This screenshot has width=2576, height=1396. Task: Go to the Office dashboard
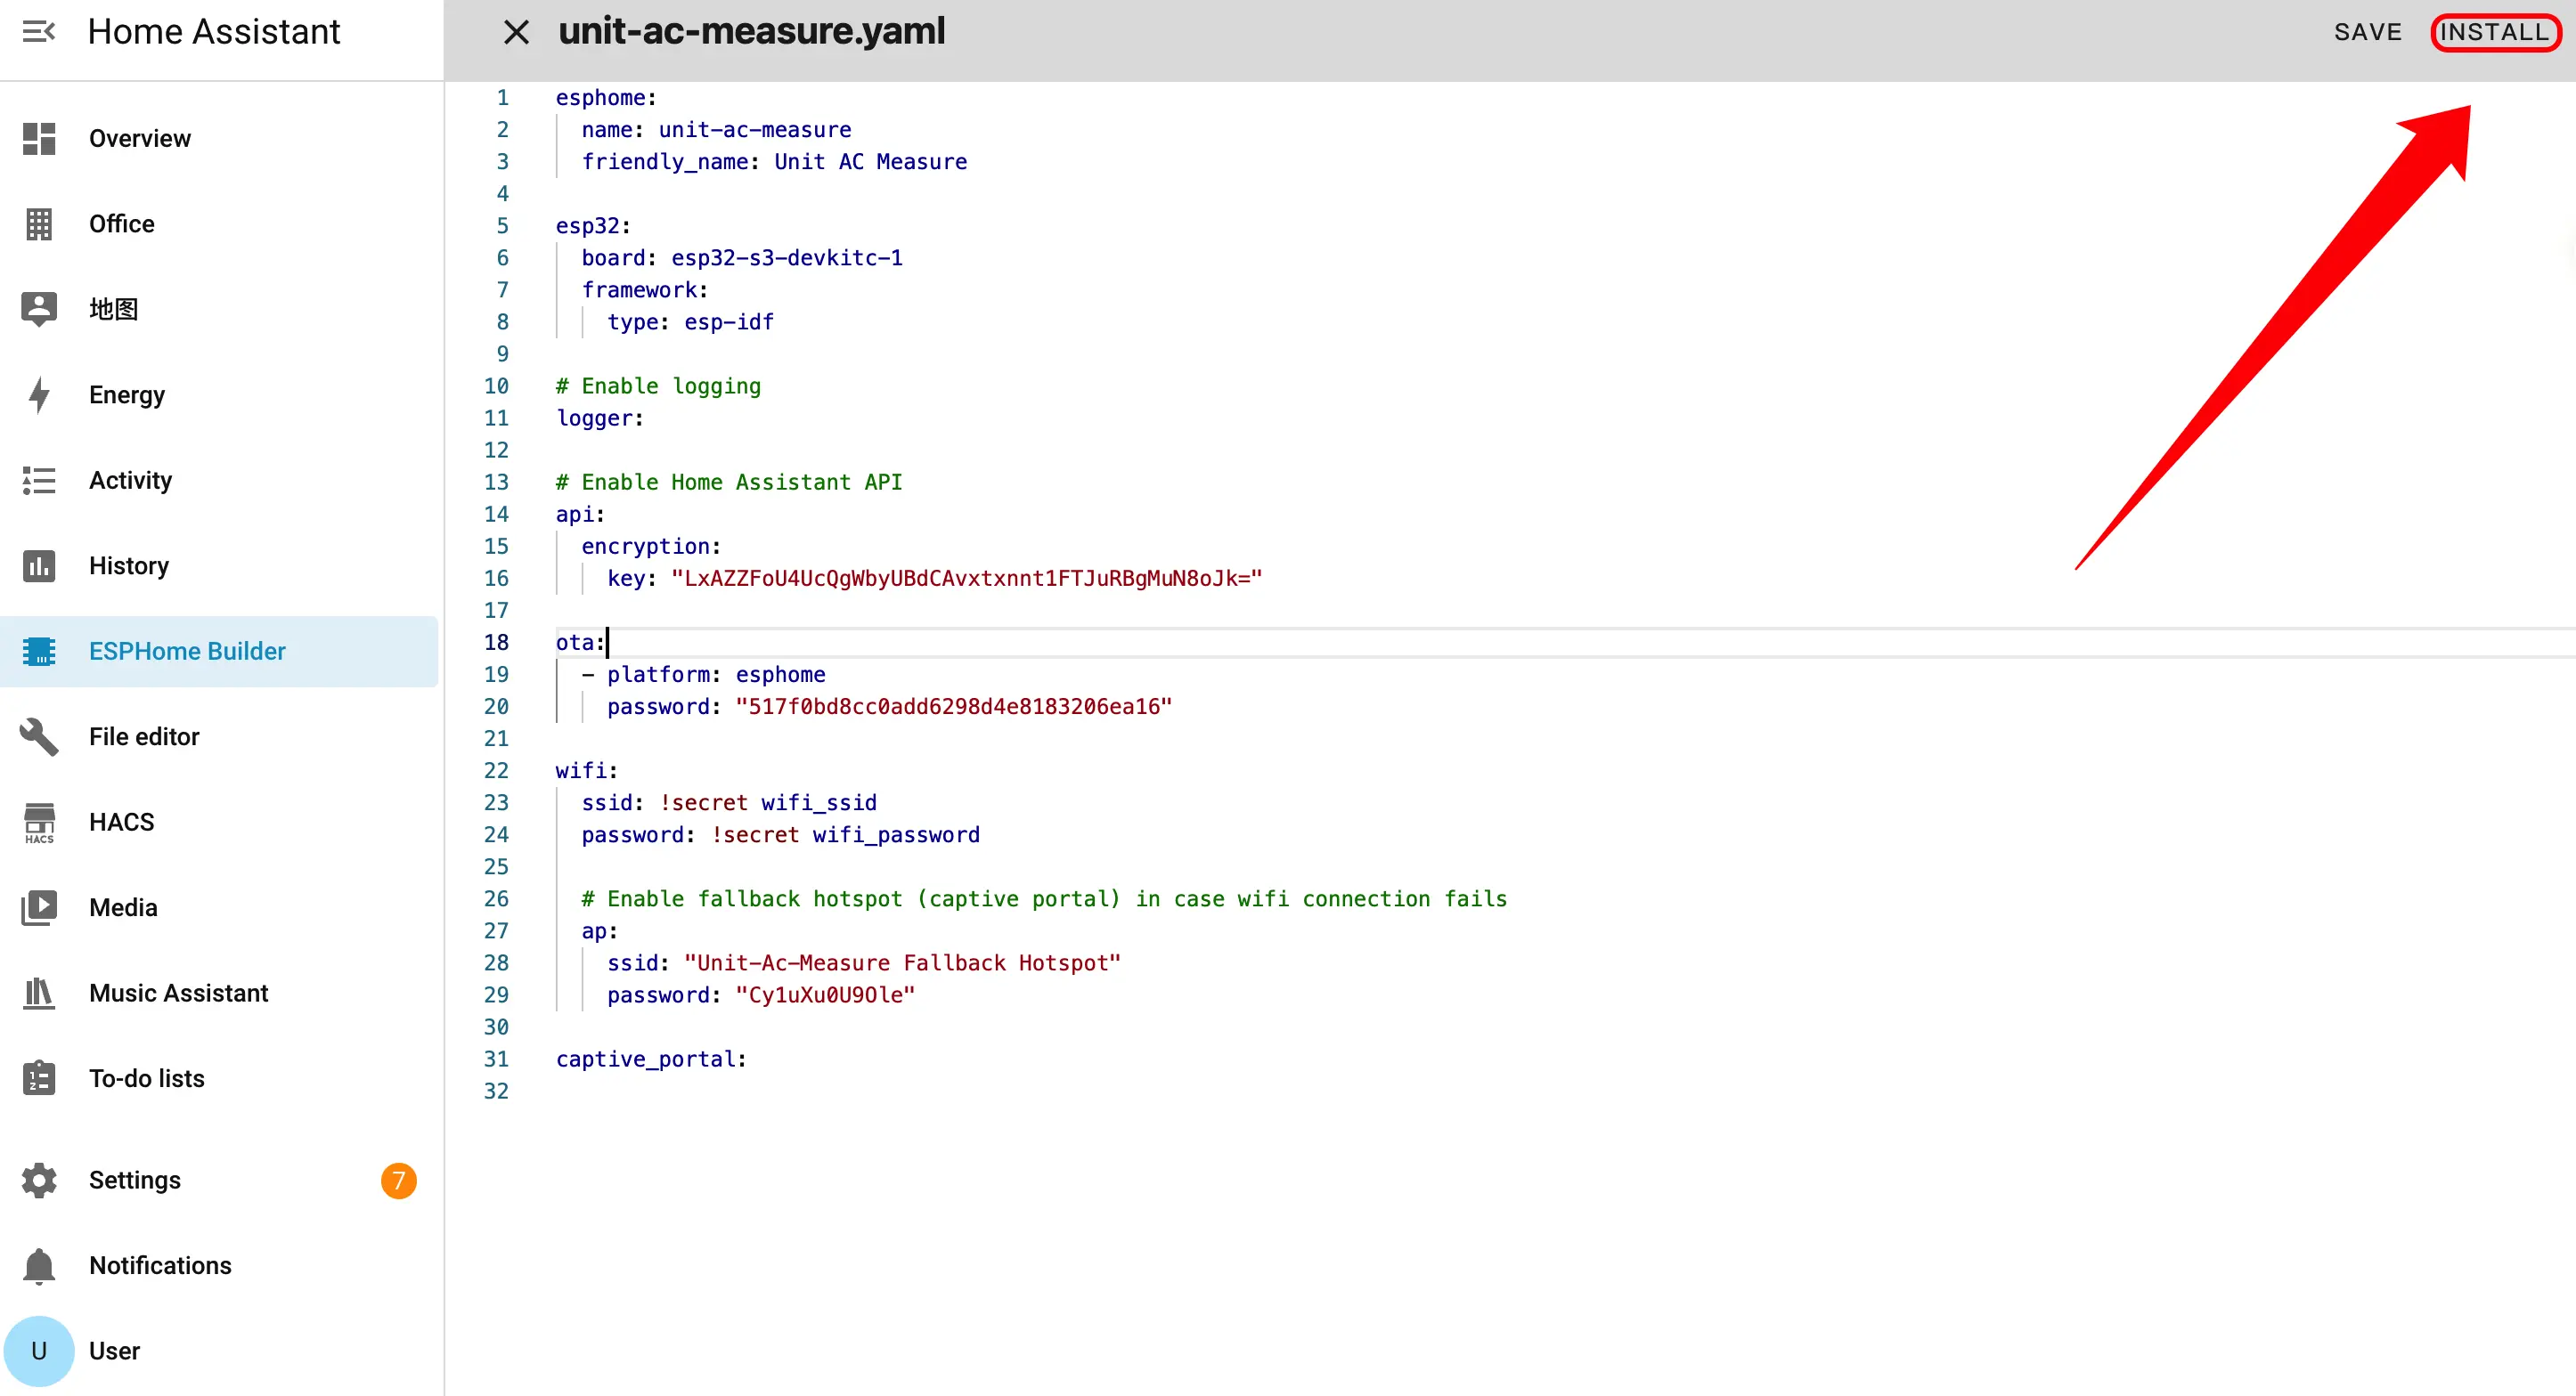coord(121,223)
